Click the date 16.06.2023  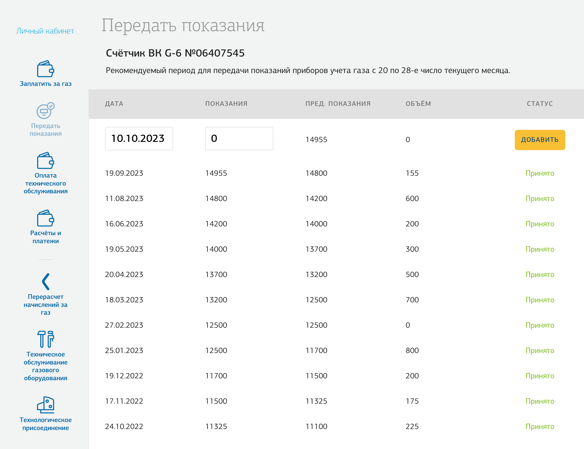124,224
